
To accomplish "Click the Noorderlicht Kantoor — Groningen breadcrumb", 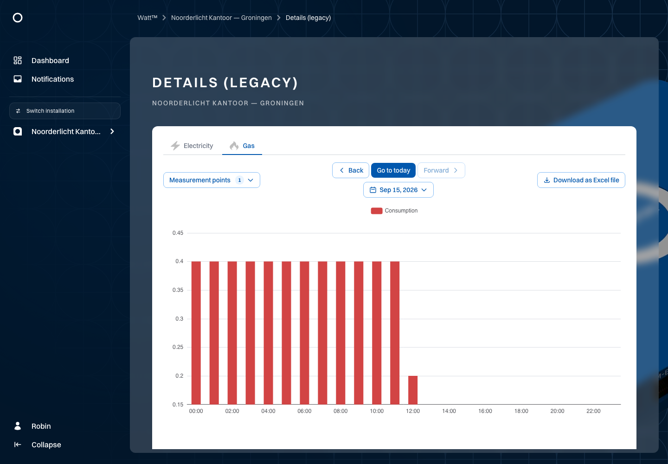I will [x=221, y=18].
